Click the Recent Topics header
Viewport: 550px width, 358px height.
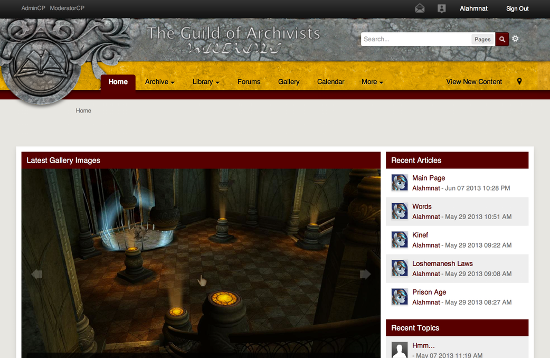point(457,328)
